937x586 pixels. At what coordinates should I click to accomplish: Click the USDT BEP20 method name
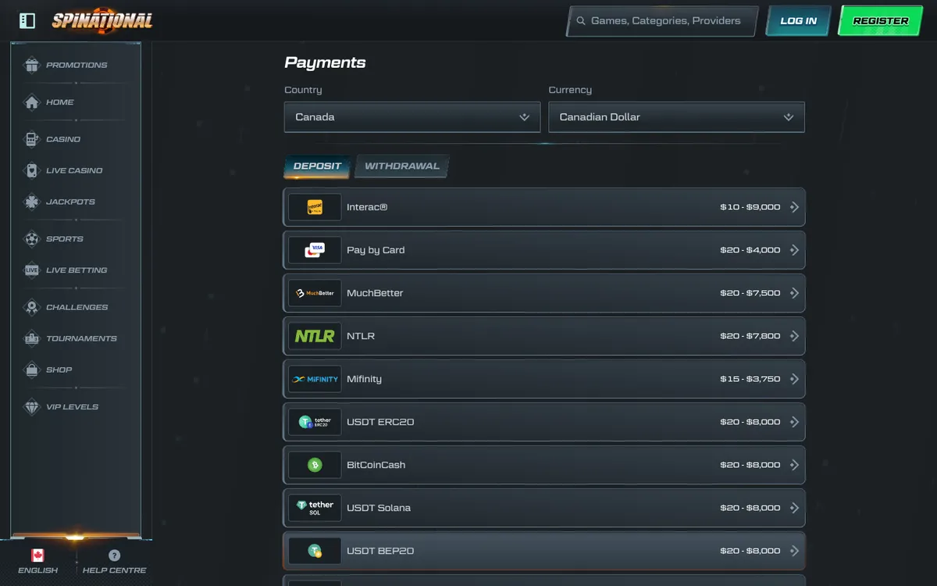coord(380,551)
